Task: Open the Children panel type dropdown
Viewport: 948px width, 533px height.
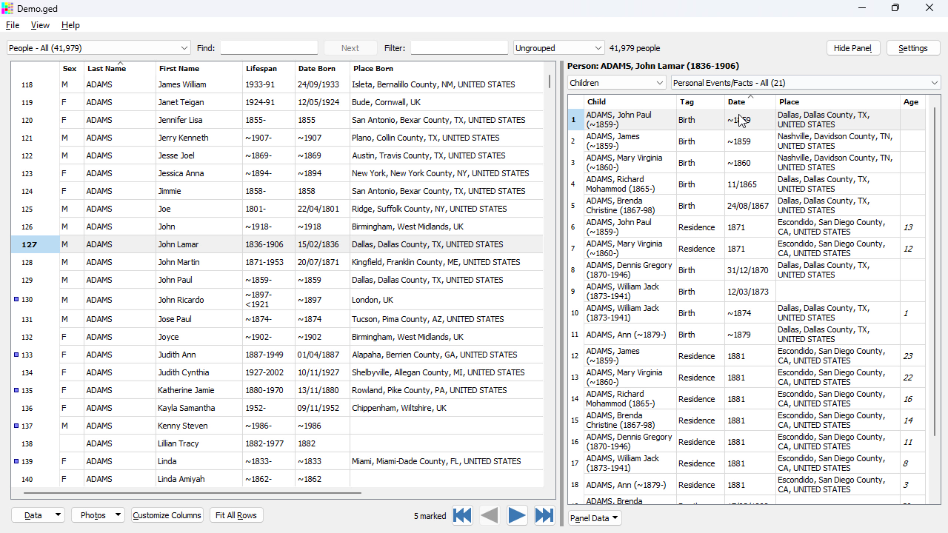Action: (616, 83)
